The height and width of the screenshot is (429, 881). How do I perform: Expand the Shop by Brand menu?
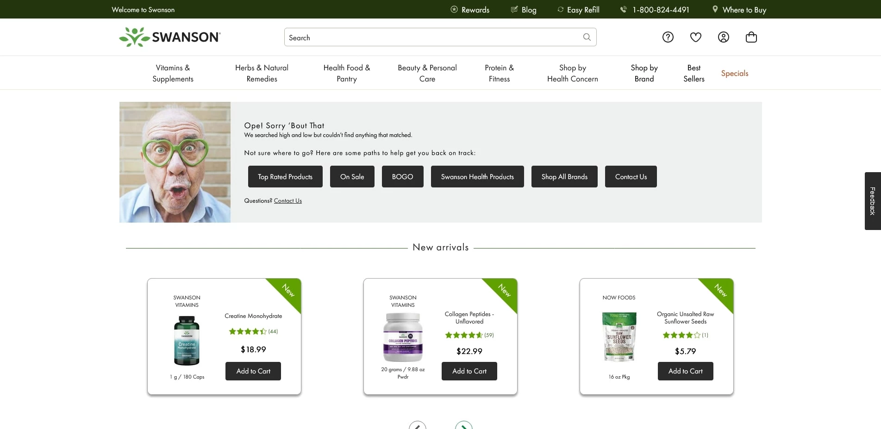pos(644,73)
